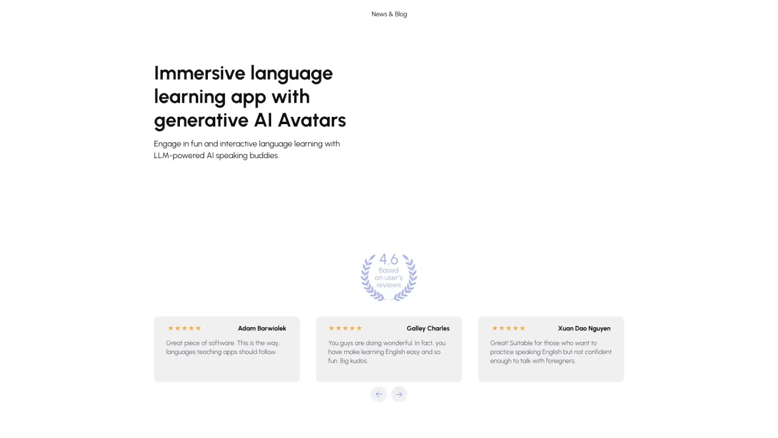The height and width of the screenshot is (438, 778).
Task: Click the 'Great! Suitable for those' review text
Action: (551, 352)
